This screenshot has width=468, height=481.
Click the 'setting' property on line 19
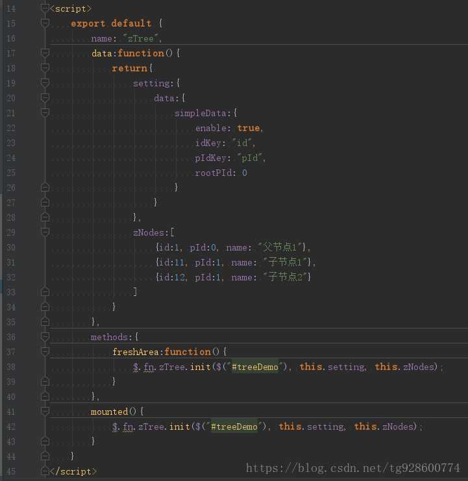click(151, 83)
